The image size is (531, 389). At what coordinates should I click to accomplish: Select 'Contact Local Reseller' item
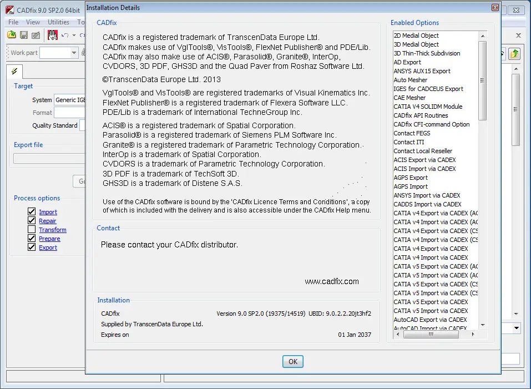(423, 151)
